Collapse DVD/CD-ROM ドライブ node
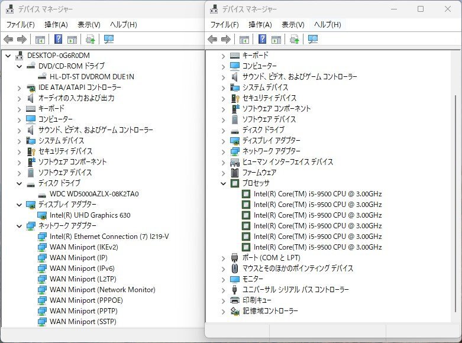Image resolution: width=462 pixels, height=343 pixels. tap(20, 66)
